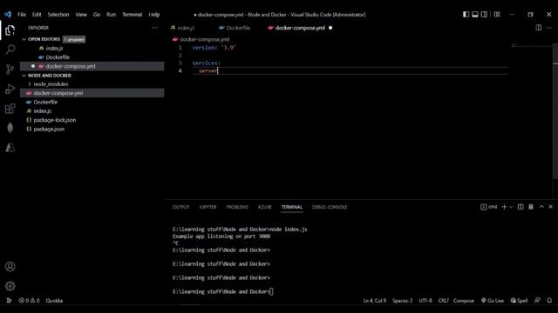
Task: Change file encoding UTF-8
Action: [425, 301]
